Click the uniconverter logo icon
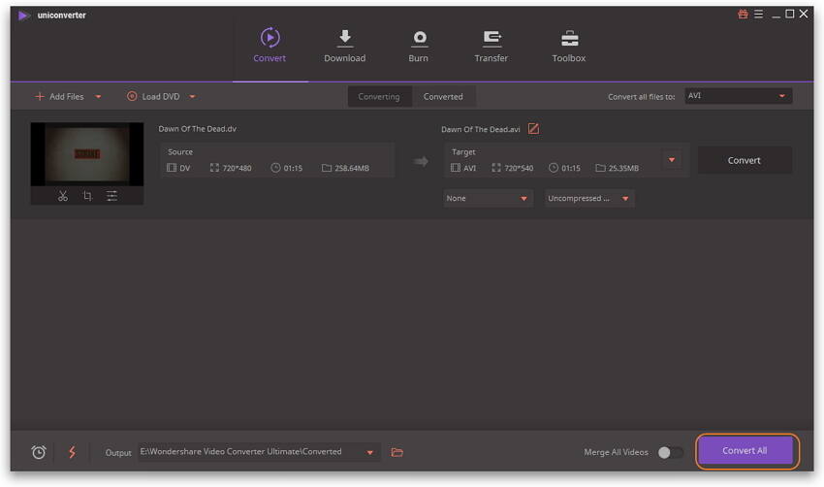The width and height of the screenshot is (824, 487). coord(22,16)
